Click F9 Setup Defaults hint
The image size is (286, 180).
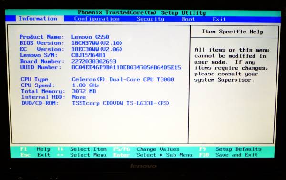[231, 149]
